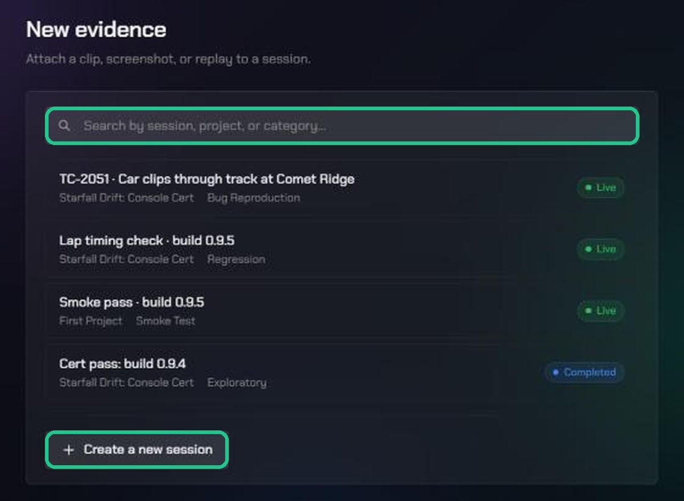Click Starfall Drift: Console Cert under TC-2051
Viewport: 684px width, 501px height.
pos(127,198)
